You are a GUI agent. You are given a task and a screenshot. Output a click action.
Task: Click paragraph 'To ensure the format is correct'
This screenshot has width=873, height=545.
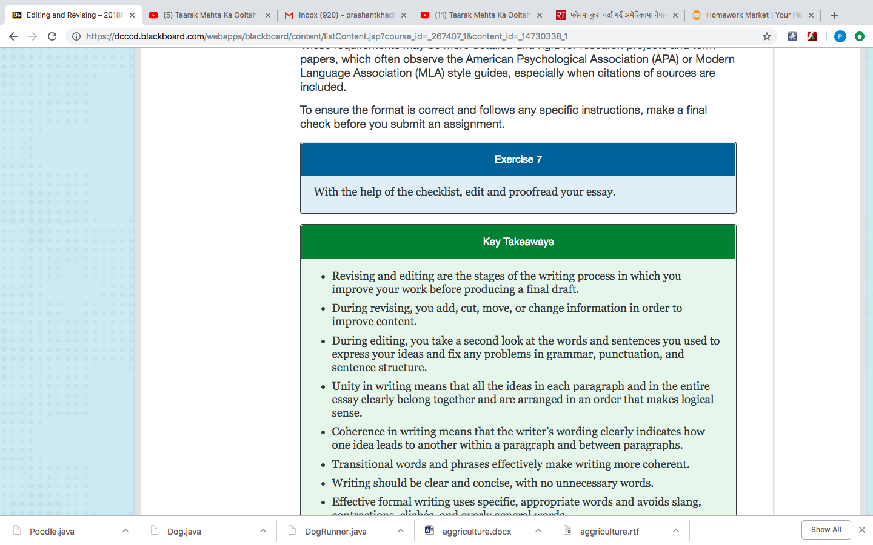click(503, 117)
